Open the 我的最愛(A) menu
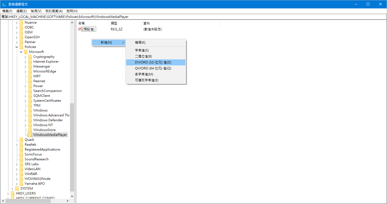 pos(54,11)
